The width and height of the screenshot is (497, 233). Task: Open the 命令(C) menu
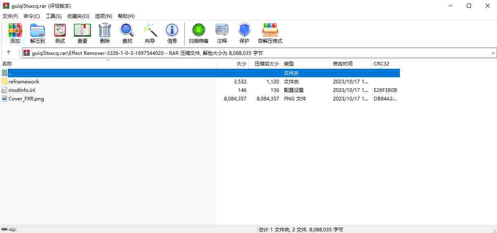click(32, 16)
